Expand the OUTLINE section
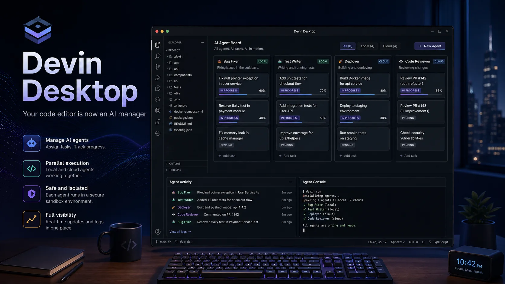The image size is (505, 284). click(167, 164)
